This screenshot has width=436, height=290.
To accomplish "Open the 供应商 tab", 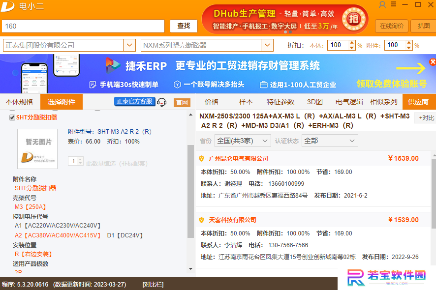I will coord(418,102).
